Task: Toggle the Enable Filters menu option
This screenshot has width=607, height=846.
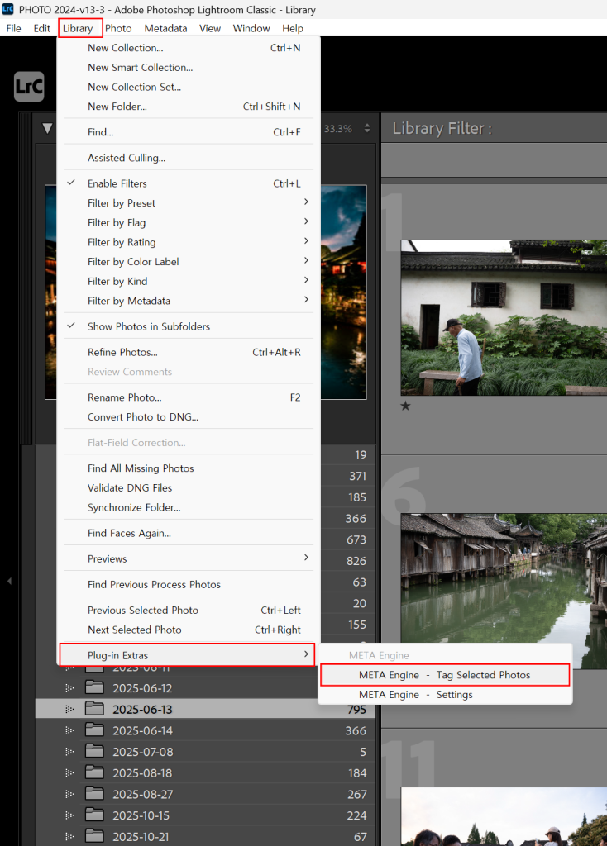Action: click(117, 183)
